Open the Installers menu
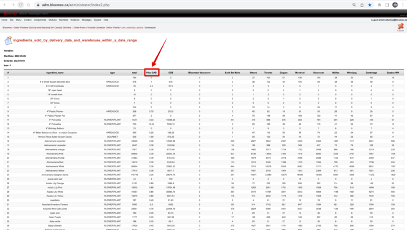This screenshot has height=230, width=407. [75, 20]
